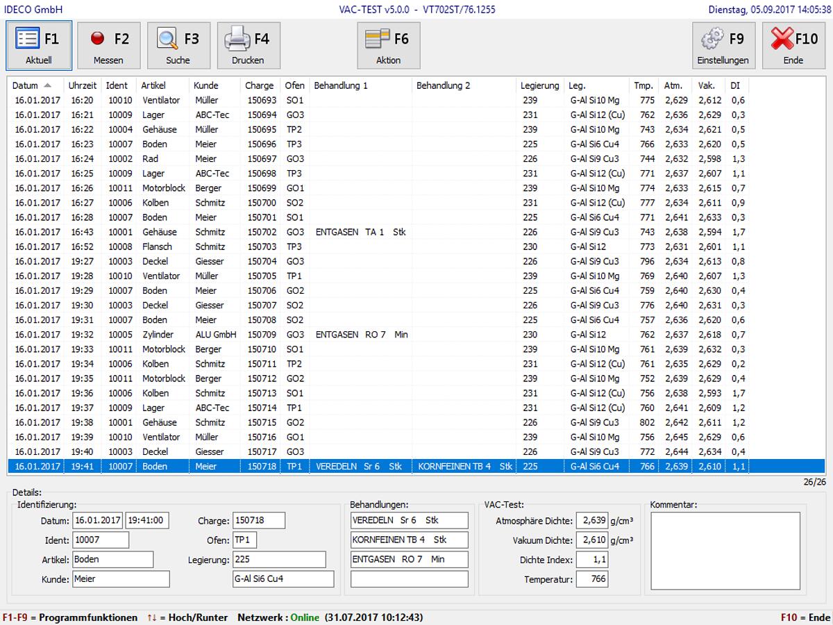Image resolution: width=833 pixels, height=625 pixels.
Task: Select the row with Charge 150702
Action: tap(378, 232)
